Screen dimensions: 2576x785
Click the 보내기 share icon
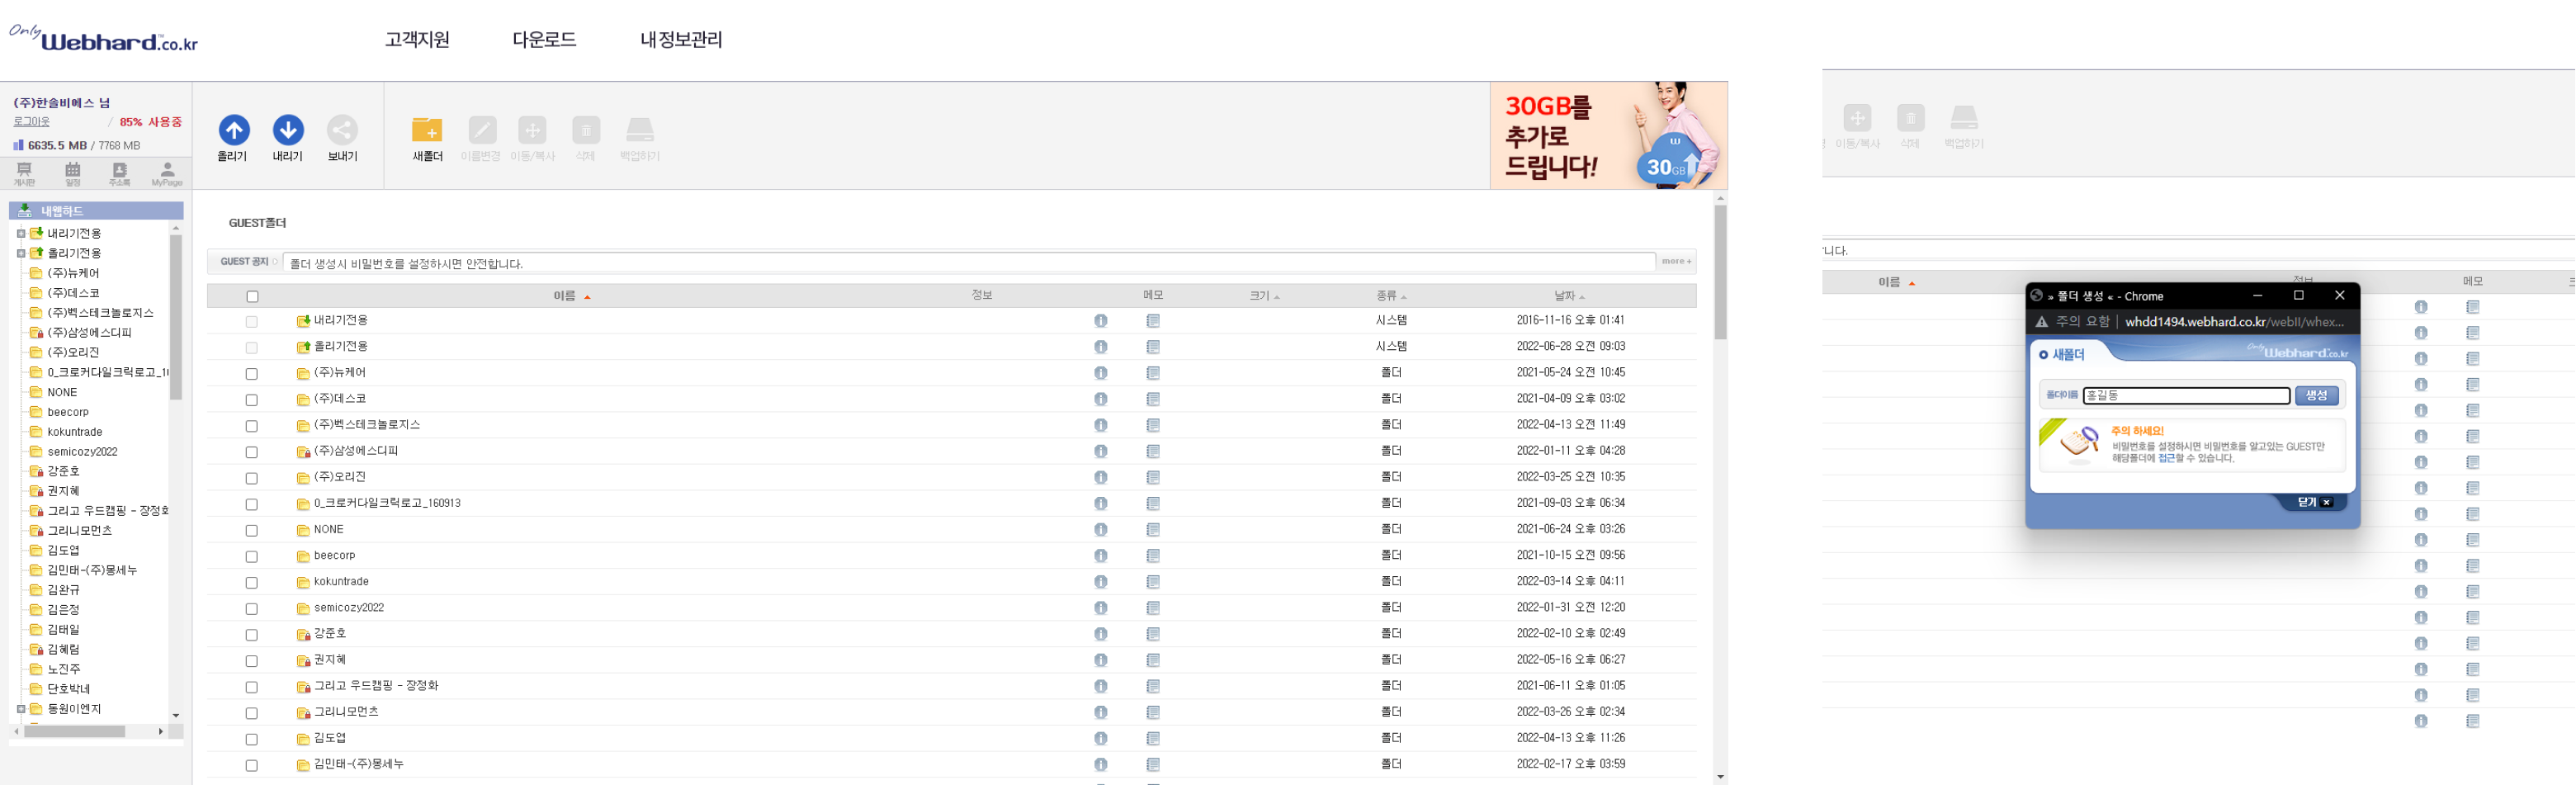click(342, 130)
